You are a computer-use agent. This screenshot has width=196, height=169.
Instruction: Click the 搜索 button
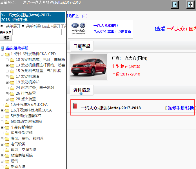coord(6,38)
